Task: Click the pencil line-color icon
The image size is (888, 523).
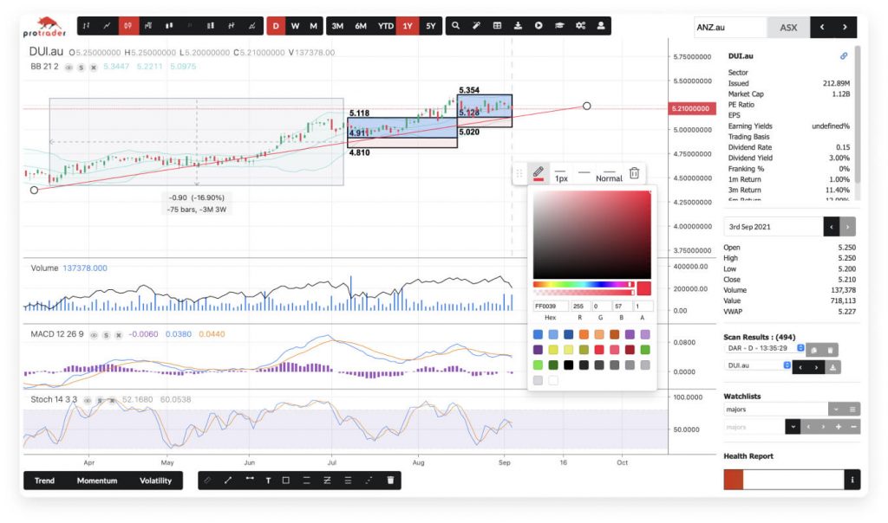Action: coord(539,173)
